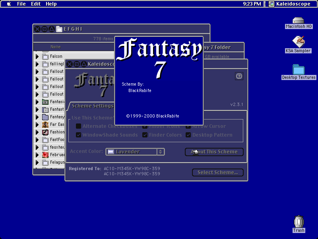Click the FastFoo folder icon
Image resolution: width=318 pixels, height=239 pixels.
point(45,140)
